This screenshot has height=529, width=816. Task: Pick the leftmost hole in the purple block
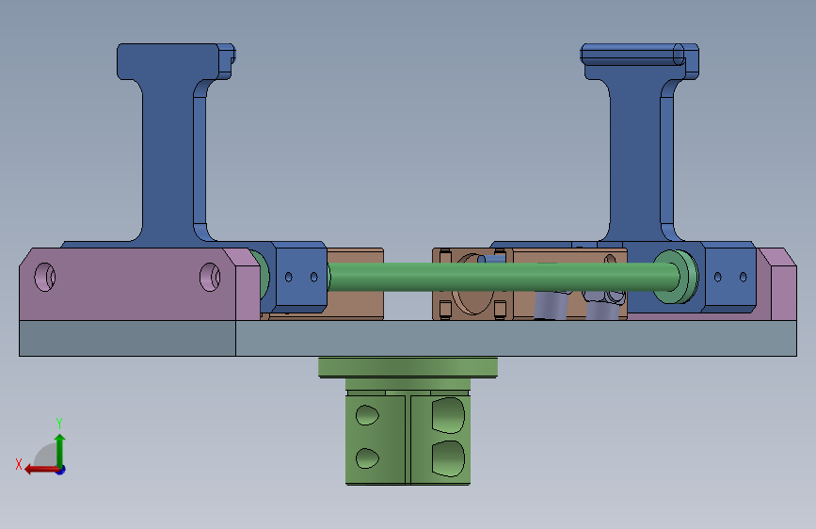45,277
